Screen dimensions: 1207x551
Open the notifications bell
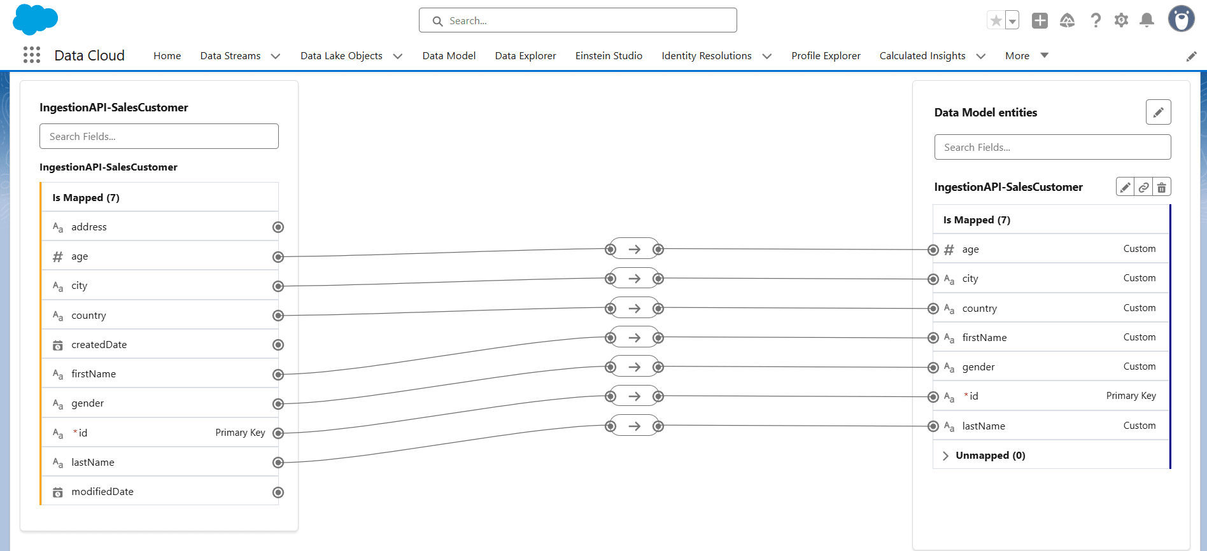coord(1147,20)
